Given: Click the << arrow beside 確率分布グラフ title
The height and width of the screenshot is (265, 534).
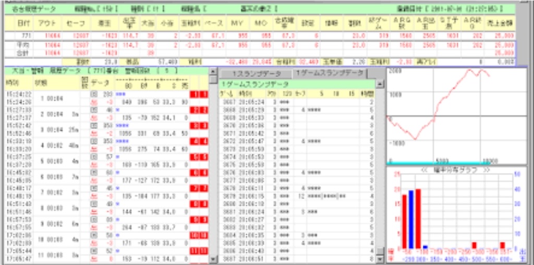Looking at the screenshot, I should pyautogui.click(x=424, y=169).
